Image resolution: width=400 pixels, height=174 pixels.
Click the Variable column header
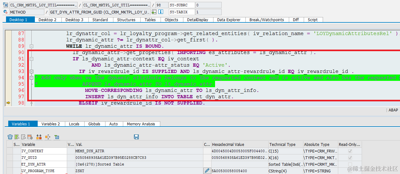coord(44,144)
